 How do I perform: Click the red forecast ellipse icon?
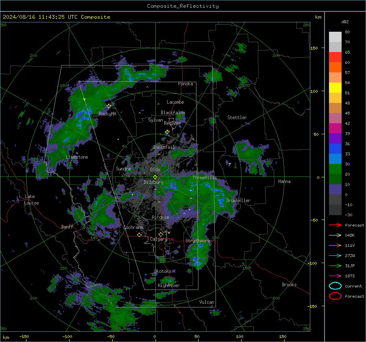tap(335, 296)
